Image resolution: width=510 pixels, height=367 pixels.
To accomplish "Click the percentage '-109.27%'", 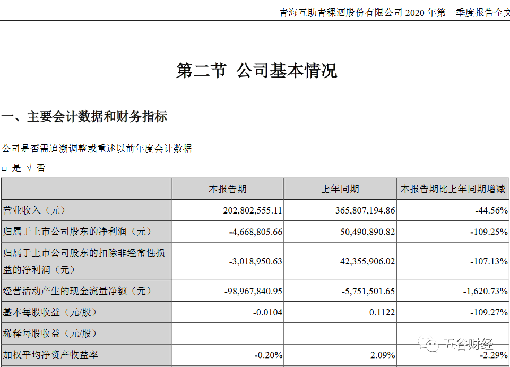I will (489, 313).
